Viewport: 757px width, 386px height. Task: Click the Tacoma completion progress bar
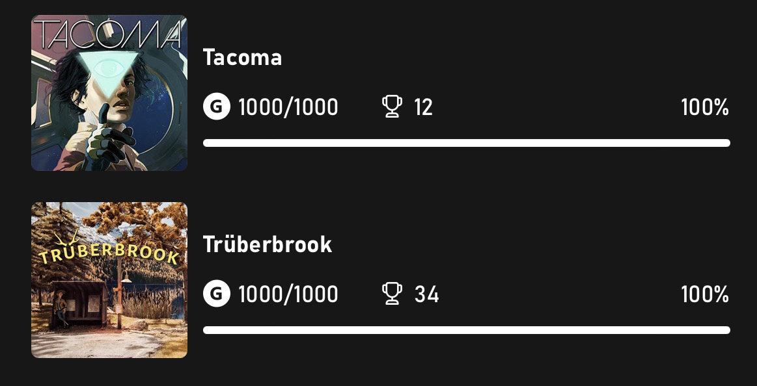click(x=466, y=143)
